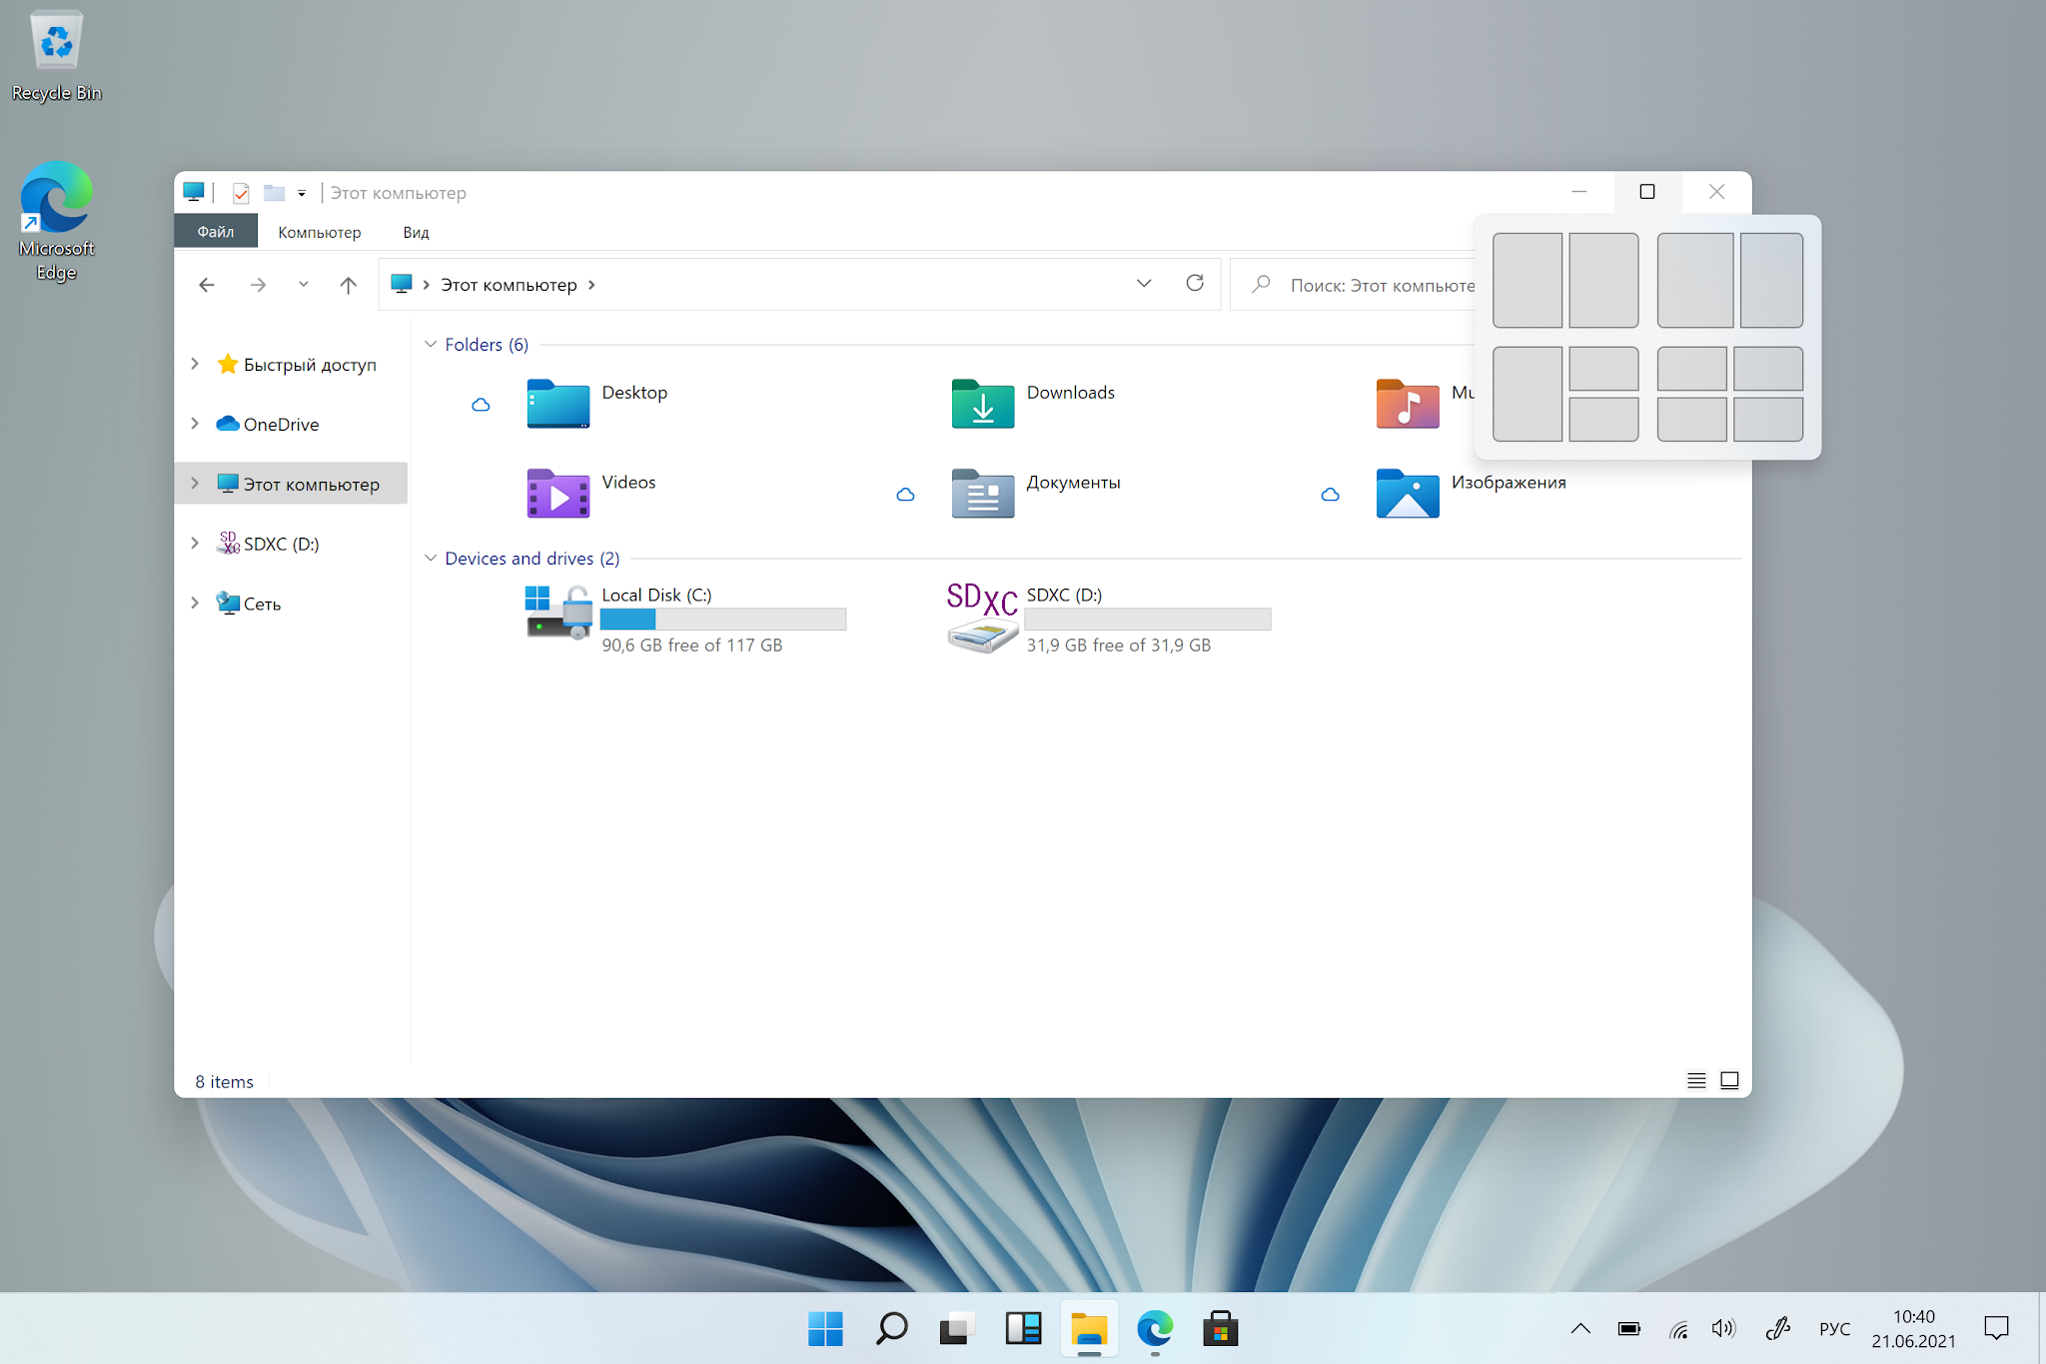
Task: Open the address bar history dropdown
Action: click(1143, 284)
